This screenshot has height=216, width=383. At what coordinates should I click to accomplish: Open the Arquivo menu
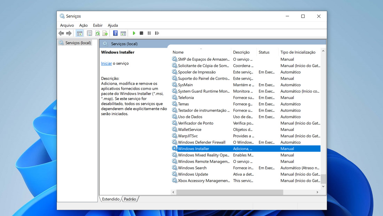67,25
